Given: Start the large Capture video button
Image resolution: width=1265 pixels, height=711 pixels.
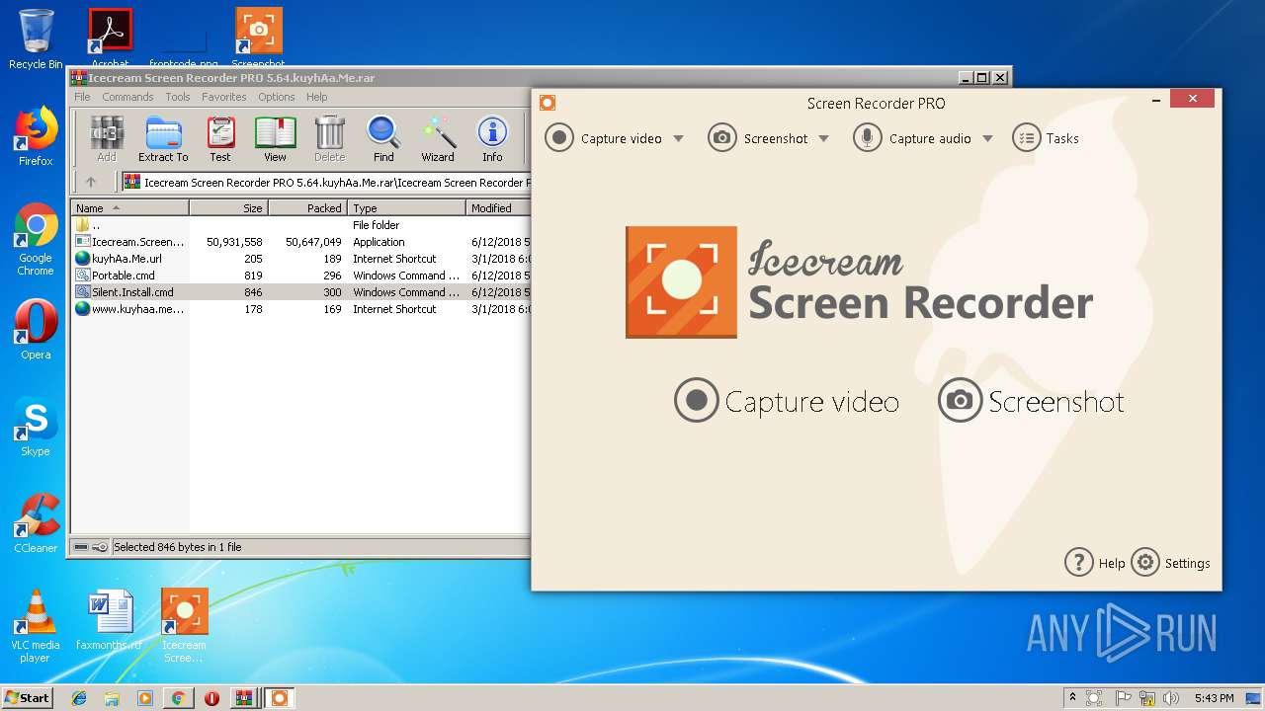Looking at the screenshot, I should point(787,401).
